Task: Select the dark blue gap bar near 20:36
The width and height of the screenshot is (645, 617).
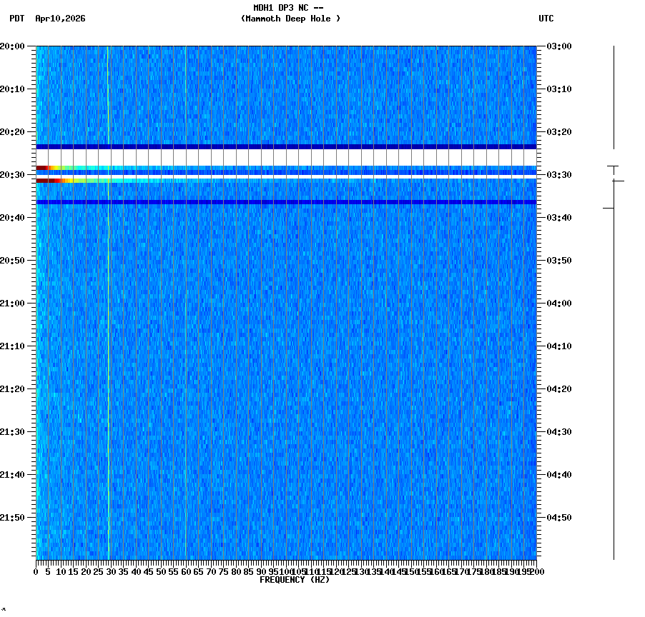Action: 286,203
